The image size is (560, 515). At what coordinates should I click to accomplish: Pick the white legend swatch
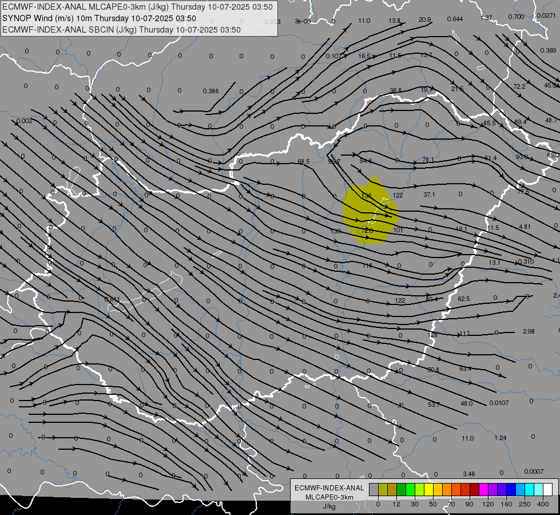(x=547, y=490)
